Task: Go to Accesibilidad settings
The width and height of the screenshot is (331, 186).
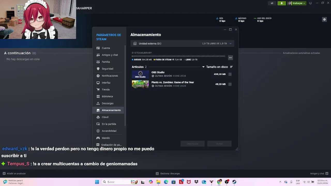Action: [x=109, y=131]
